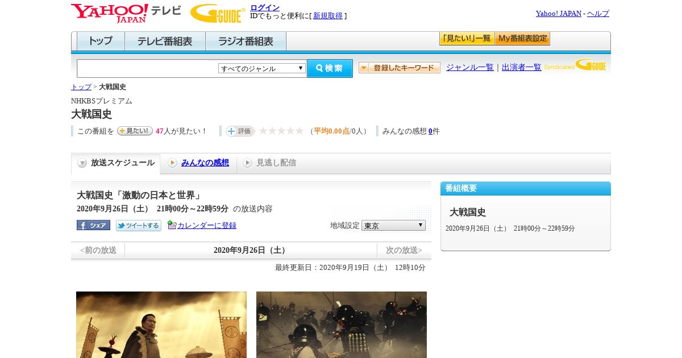Click the 平均0.00点 rating text
Viewport: 682px width, 358px height.
(x=332, y=131)
